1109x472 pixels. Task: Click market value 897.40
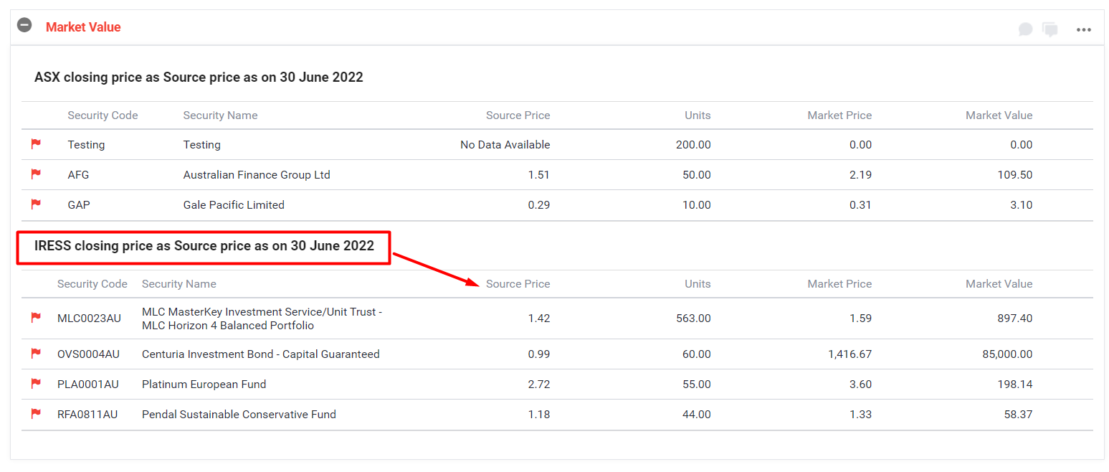[x=1015, y=318]
